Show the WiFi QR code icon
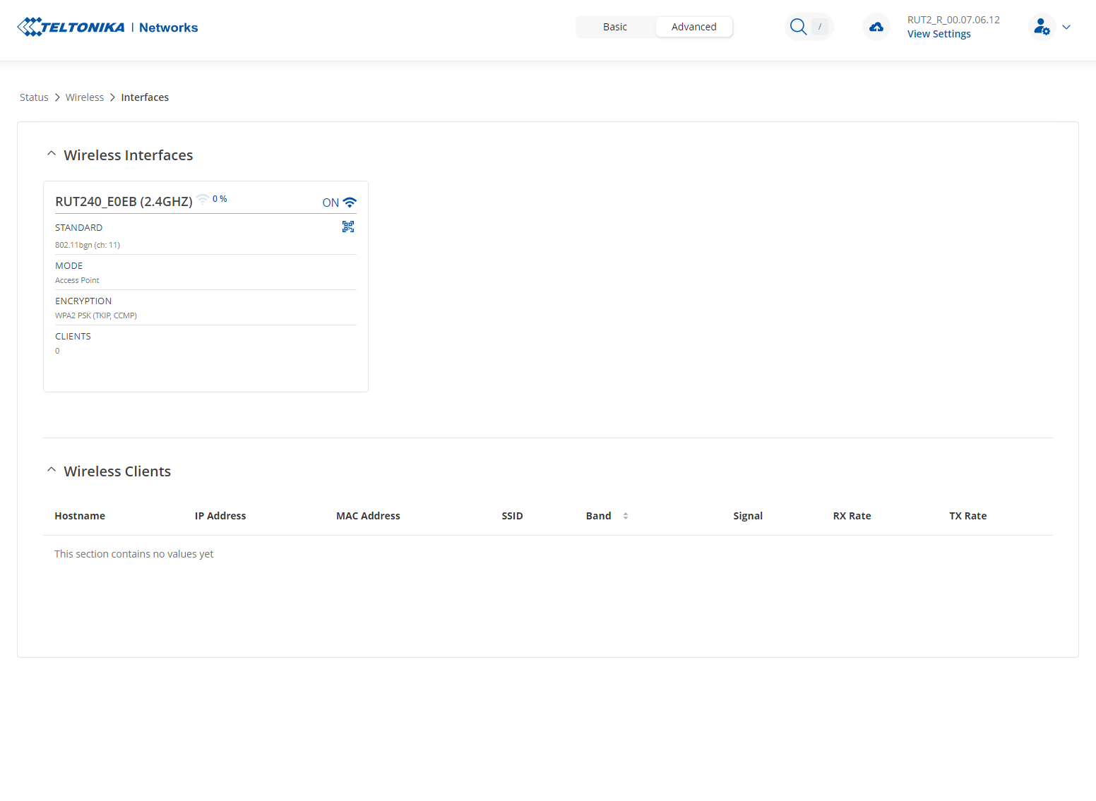This screenshot has height=801, width=1096. tap(348, 227)
